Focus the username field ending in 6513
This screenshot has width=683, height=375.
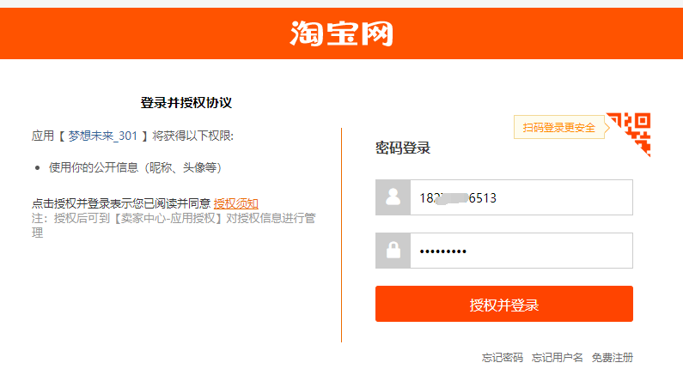[521, 197]
